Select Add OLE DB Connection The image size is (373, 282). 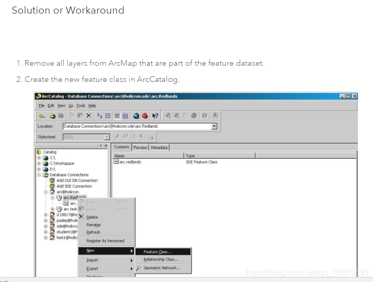coord(77,180)
